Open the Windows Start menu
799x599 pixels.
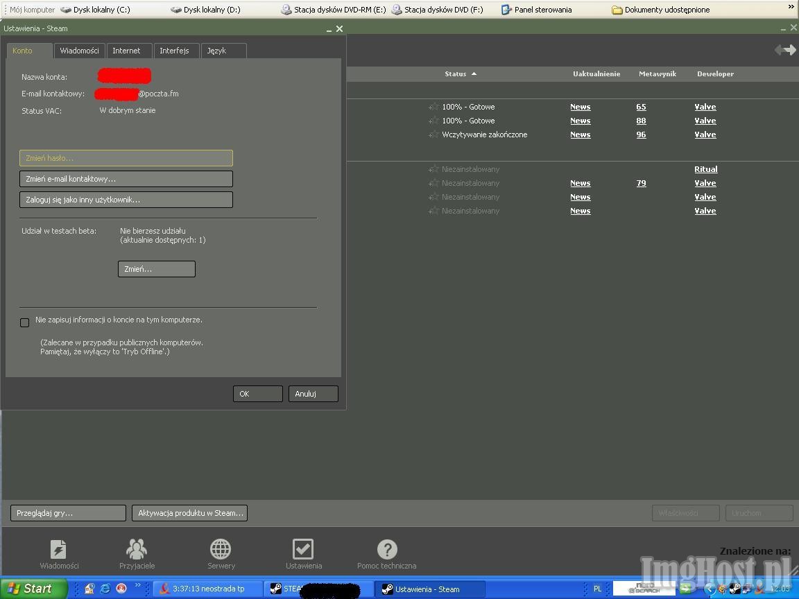pos(33,589)
